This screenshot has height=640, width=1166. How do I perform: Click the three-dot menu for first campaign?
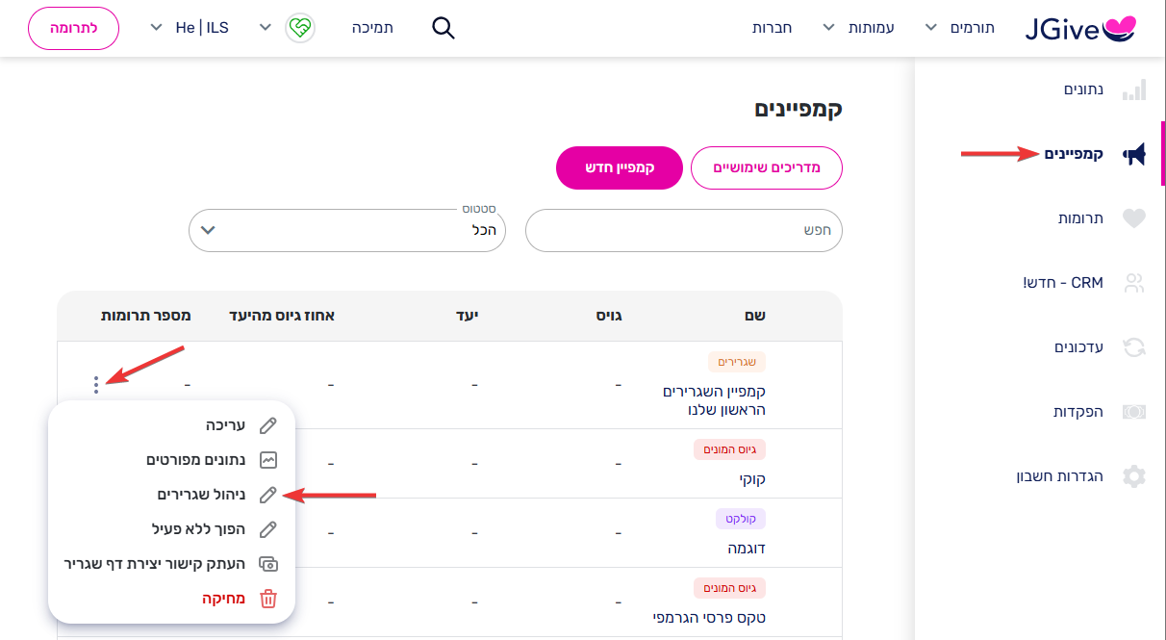(x=96, y=385)
